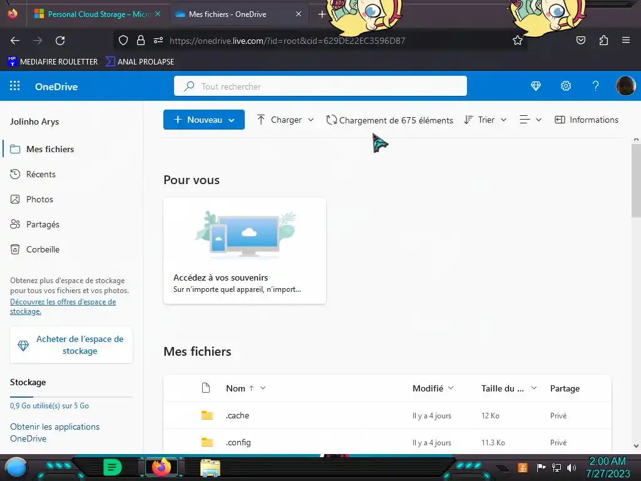Expand the Nouveau button dropdown
641x481 pixels.
click(x=232, y=120)
